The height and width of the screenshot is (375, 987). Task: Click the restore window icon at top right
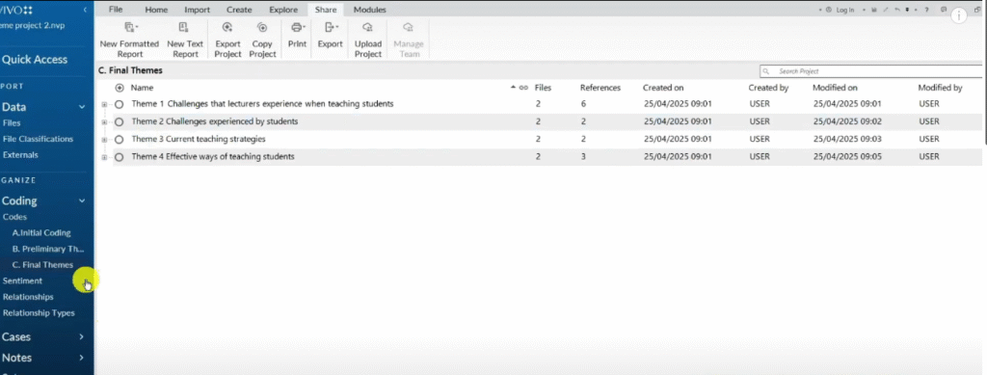(x=977, y=10)
